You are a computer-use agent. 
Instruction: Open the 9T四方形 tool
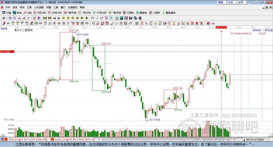tap(100, 13)
